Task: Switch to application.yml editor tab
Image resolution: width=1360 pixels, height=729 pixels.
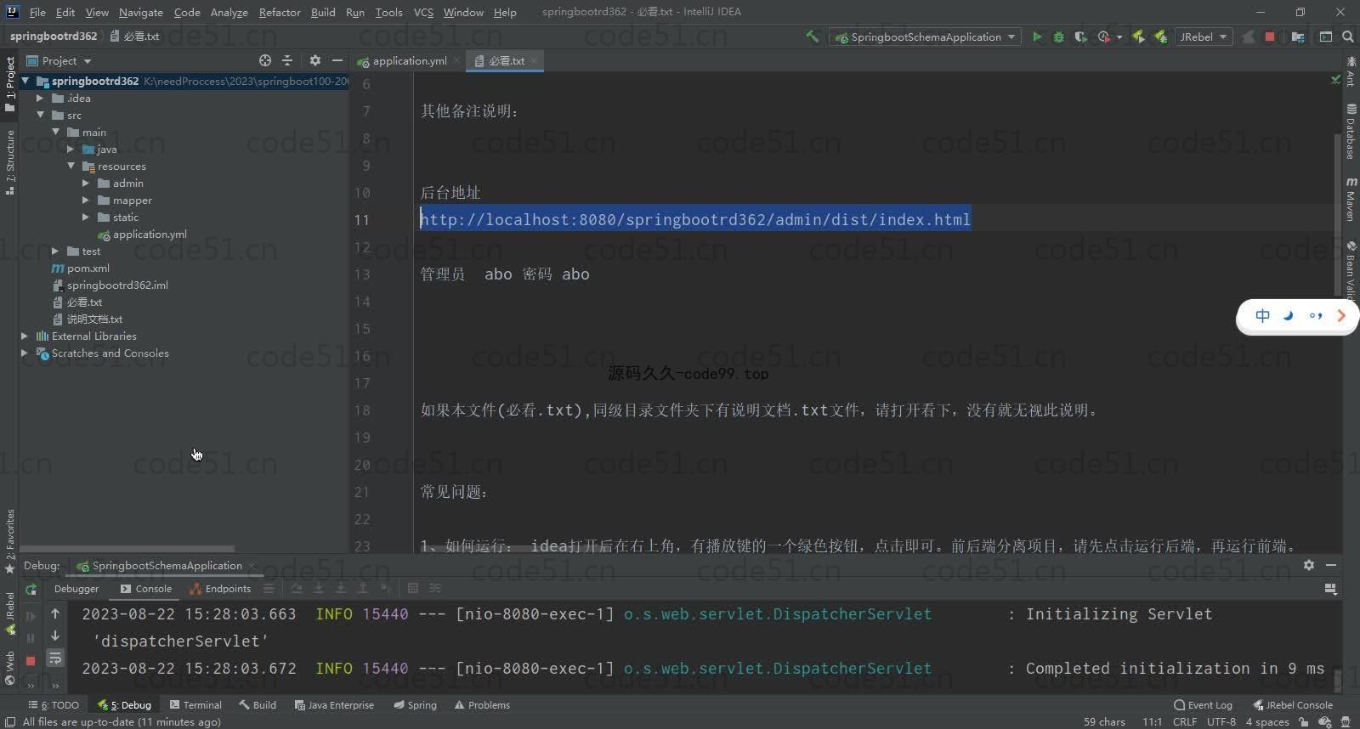Action: tap(410, 60)
